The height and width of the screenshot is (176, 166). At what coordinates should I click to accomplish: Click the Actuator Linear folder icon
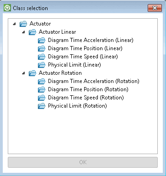point(32,32)
